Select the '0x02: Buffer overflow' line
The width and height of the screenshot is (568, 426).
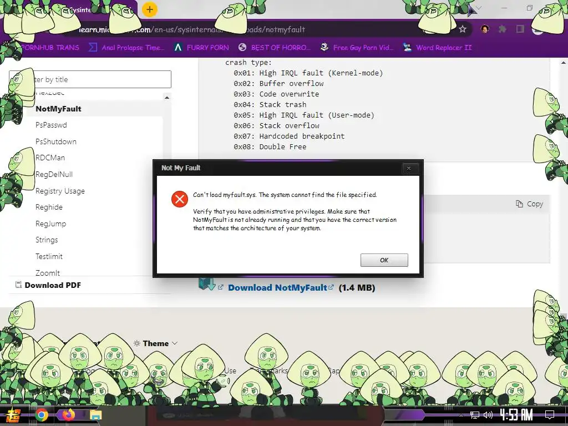click(x=278, y=83)
